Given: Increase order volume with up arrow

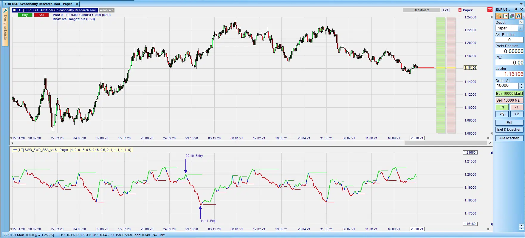Looking at the screenshot, I should tap(521, 84).
